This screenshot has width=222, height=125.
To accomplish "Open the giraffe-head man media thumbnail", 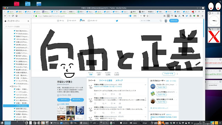I will 70,110.
